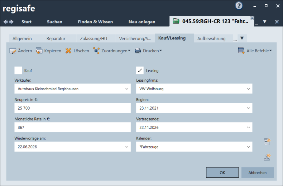Click the Ändern edit icon
Viewport: 283px width, 186px height.
tap(13, 51)
